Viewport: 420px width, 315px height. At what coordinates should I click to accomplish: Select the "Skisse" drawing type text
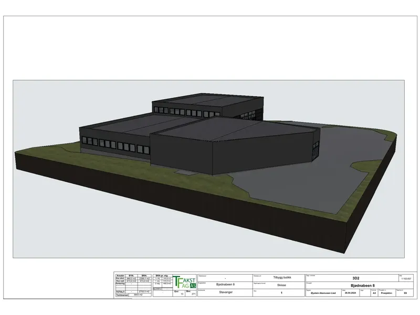281,285
